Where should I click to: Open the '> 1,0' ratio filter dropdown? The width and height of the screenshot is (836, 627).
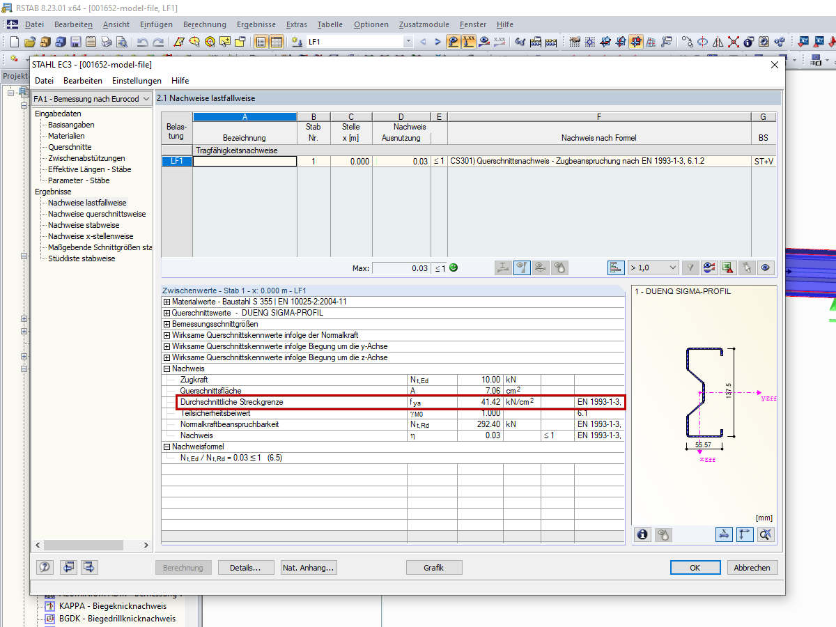point(653,267)
